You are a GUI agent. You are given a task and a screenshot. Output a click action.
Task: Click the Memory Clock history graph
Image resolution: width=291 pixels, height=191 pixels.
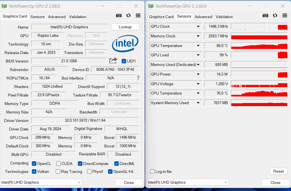pos(259,36)
